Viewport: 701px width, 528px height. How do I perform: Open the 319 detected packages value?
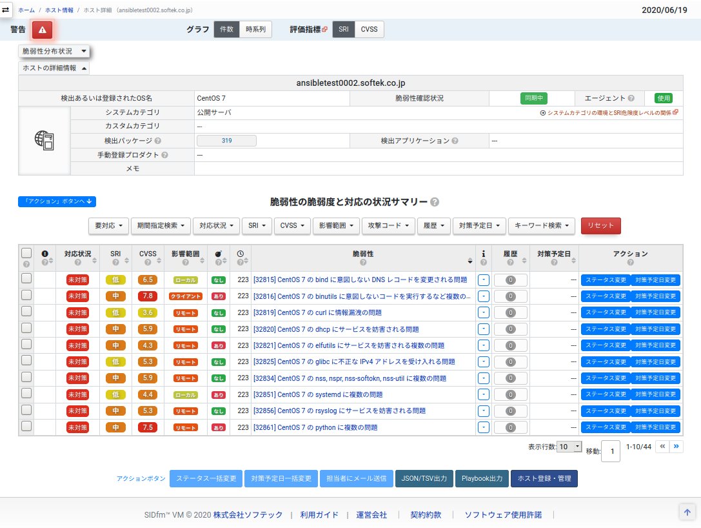coord(226,141)
